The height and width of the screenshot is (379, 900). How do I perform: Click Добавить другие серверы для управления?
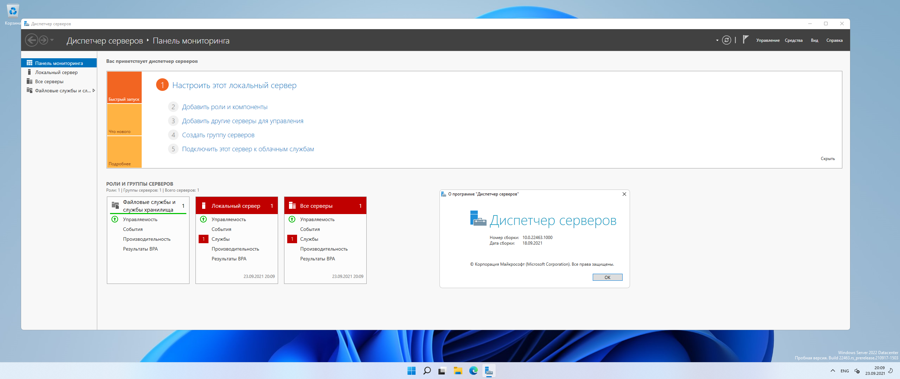243,121
